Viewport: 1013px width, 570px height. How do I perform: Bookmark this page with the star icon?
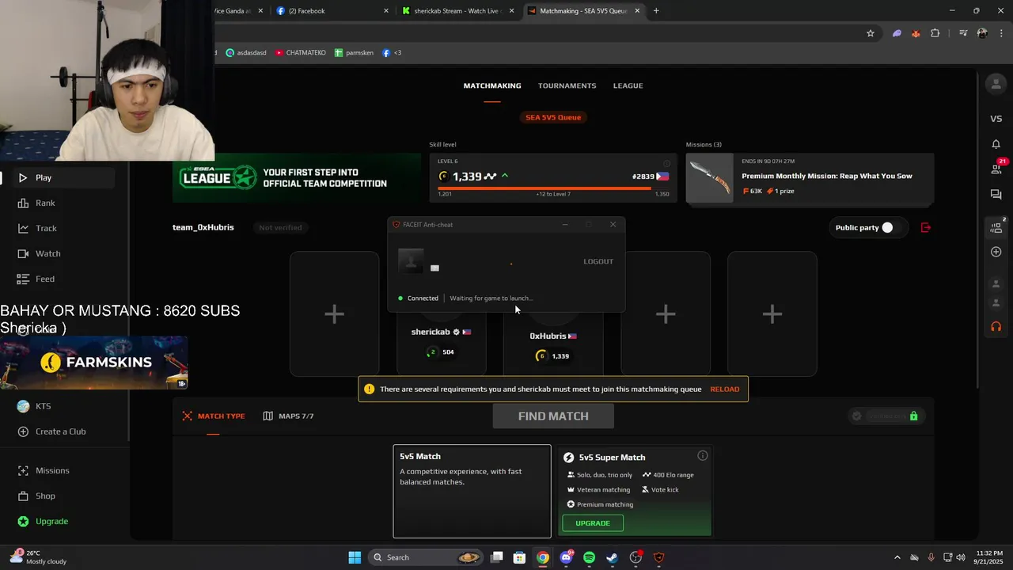(871, 33)
